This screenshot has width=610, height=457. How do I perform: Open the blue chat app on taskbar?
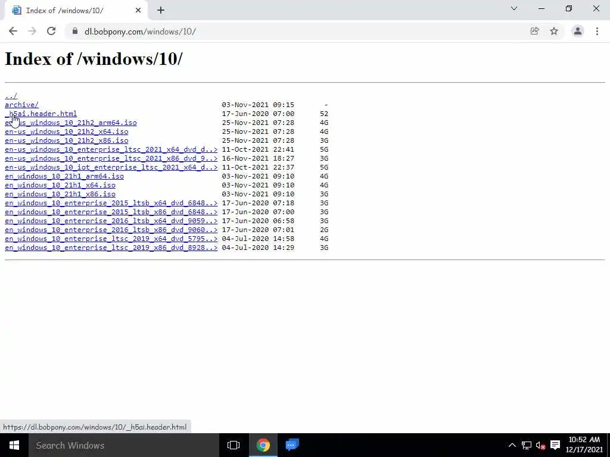tap(292, 445)
